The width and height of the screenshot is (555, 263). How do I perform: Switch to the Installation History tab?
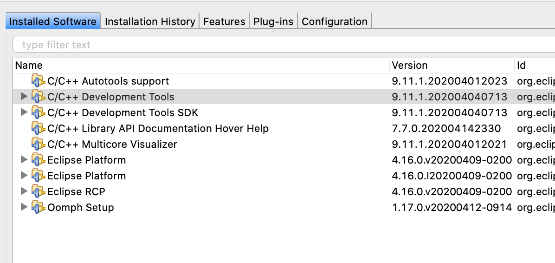150,21
